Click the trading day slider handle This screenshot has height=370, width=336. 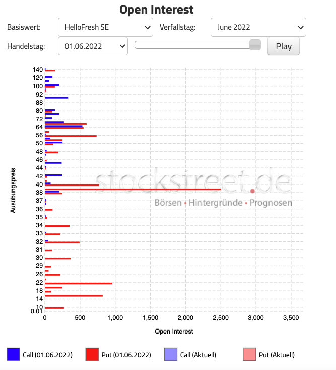pyautogui.click(x=255, y=45)
